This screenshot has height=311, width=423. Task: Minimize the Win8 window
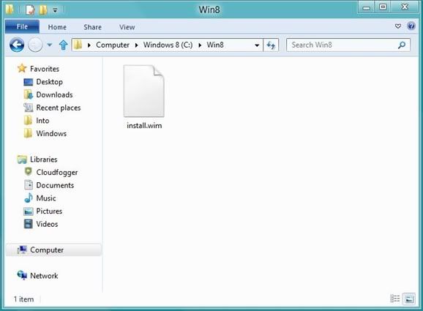(x=366, y=7)
